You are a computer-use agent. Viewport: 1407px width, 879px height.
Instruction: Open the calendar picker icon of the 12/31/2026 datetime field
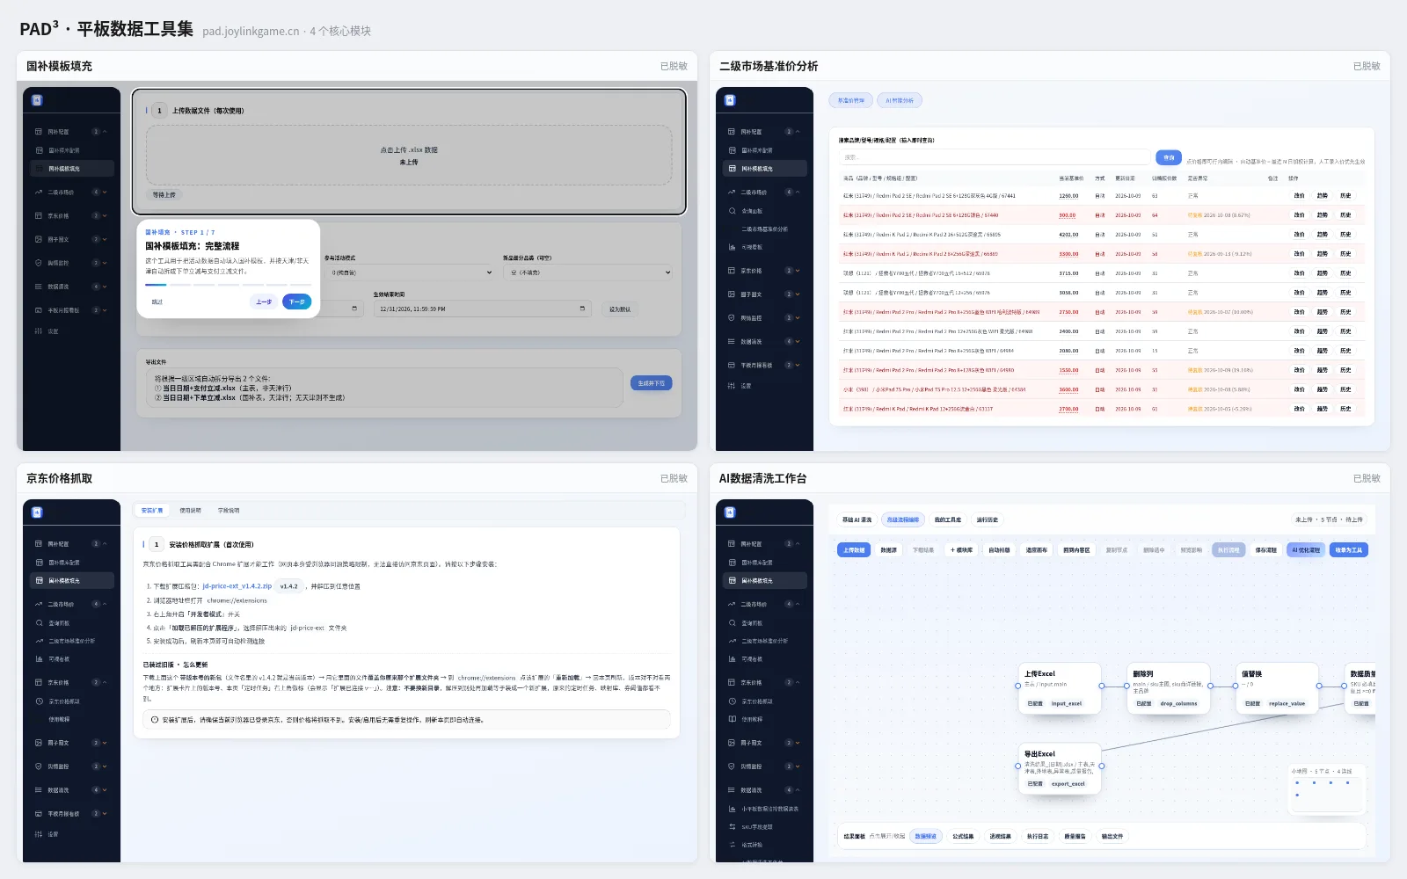[x=582, y=309]
